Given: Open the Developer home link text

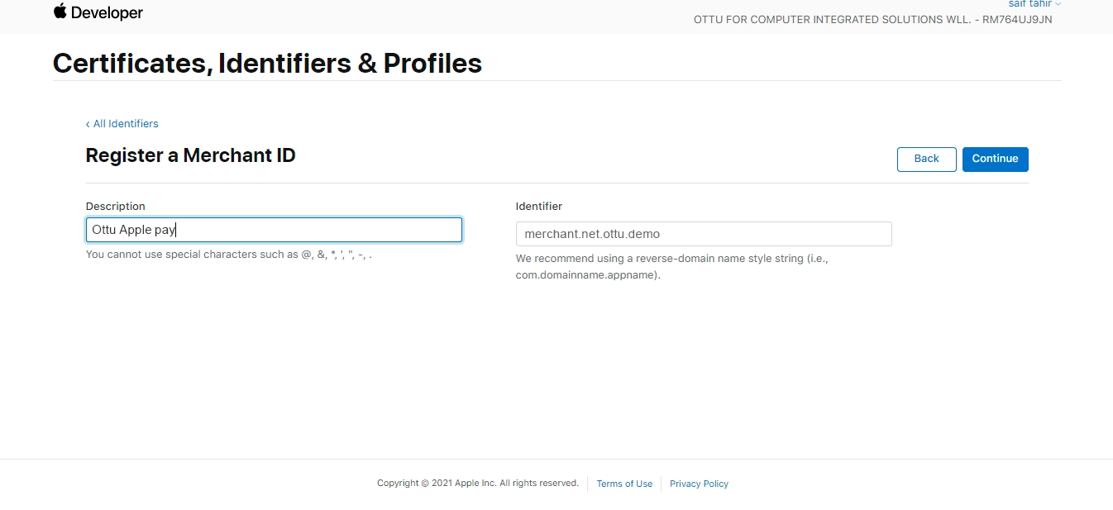Looking at the screenshot, I should 107,13.
